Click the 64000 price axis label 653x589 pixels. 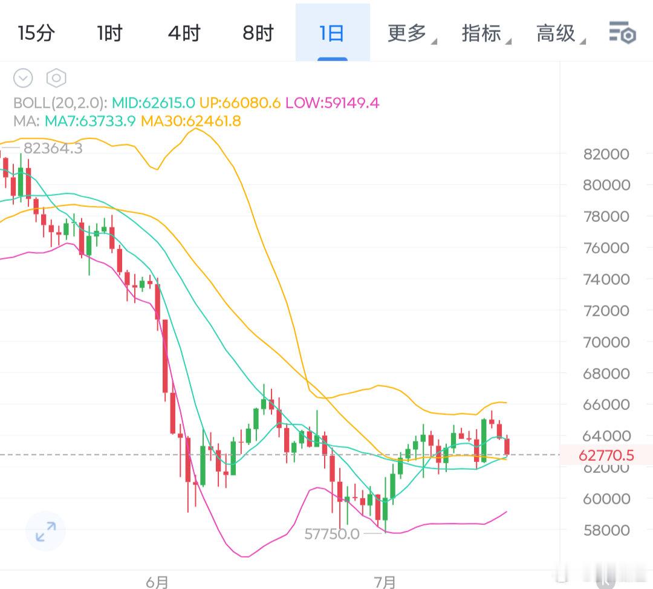(606, 436)
